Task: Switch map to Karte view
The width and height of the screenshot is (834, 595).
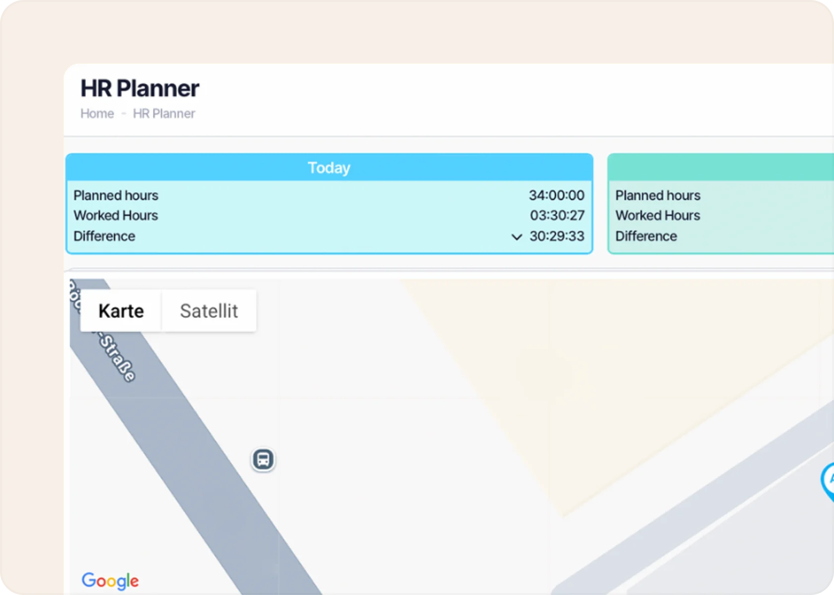Action: tap(121, 311)
